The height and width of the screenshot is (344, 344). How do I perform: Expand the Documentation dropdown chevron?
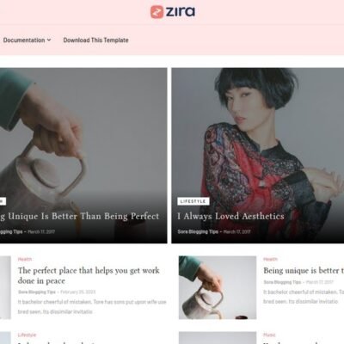pos(49,40)
